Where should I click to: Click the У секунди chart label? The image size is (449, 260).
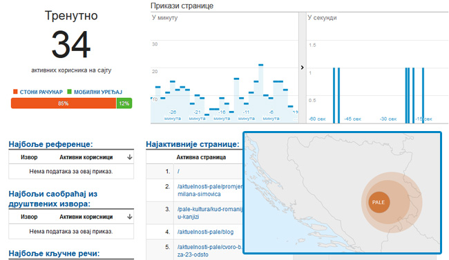322,18
